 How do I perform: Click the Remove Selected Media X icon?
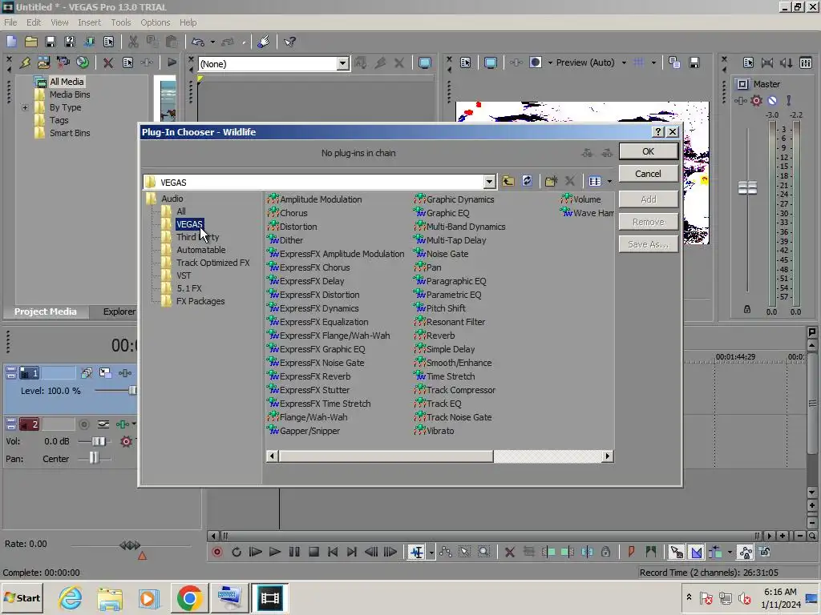coord(108,62)
